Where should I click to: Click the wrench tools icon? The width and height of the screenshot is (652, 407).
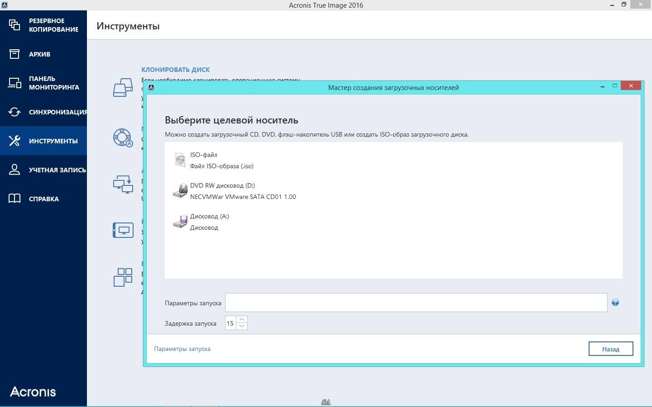14,141
